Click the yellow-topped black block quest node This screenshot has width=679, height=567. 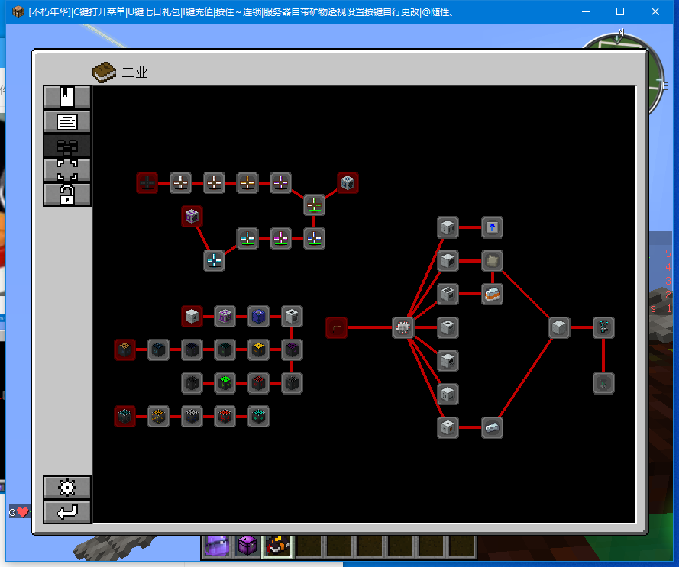coord(258,350)
